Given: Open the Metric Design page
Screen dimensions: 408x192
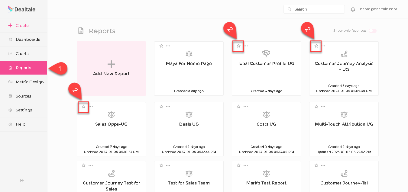Looking at the screenshot, I should pyautogui.click(x=24, y=82).
